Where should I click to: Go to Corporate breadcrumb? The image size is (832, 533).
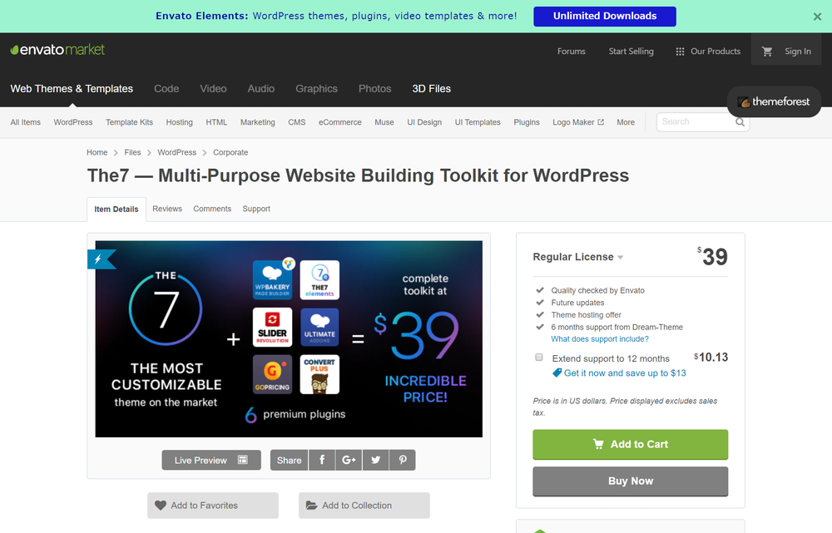230,152
